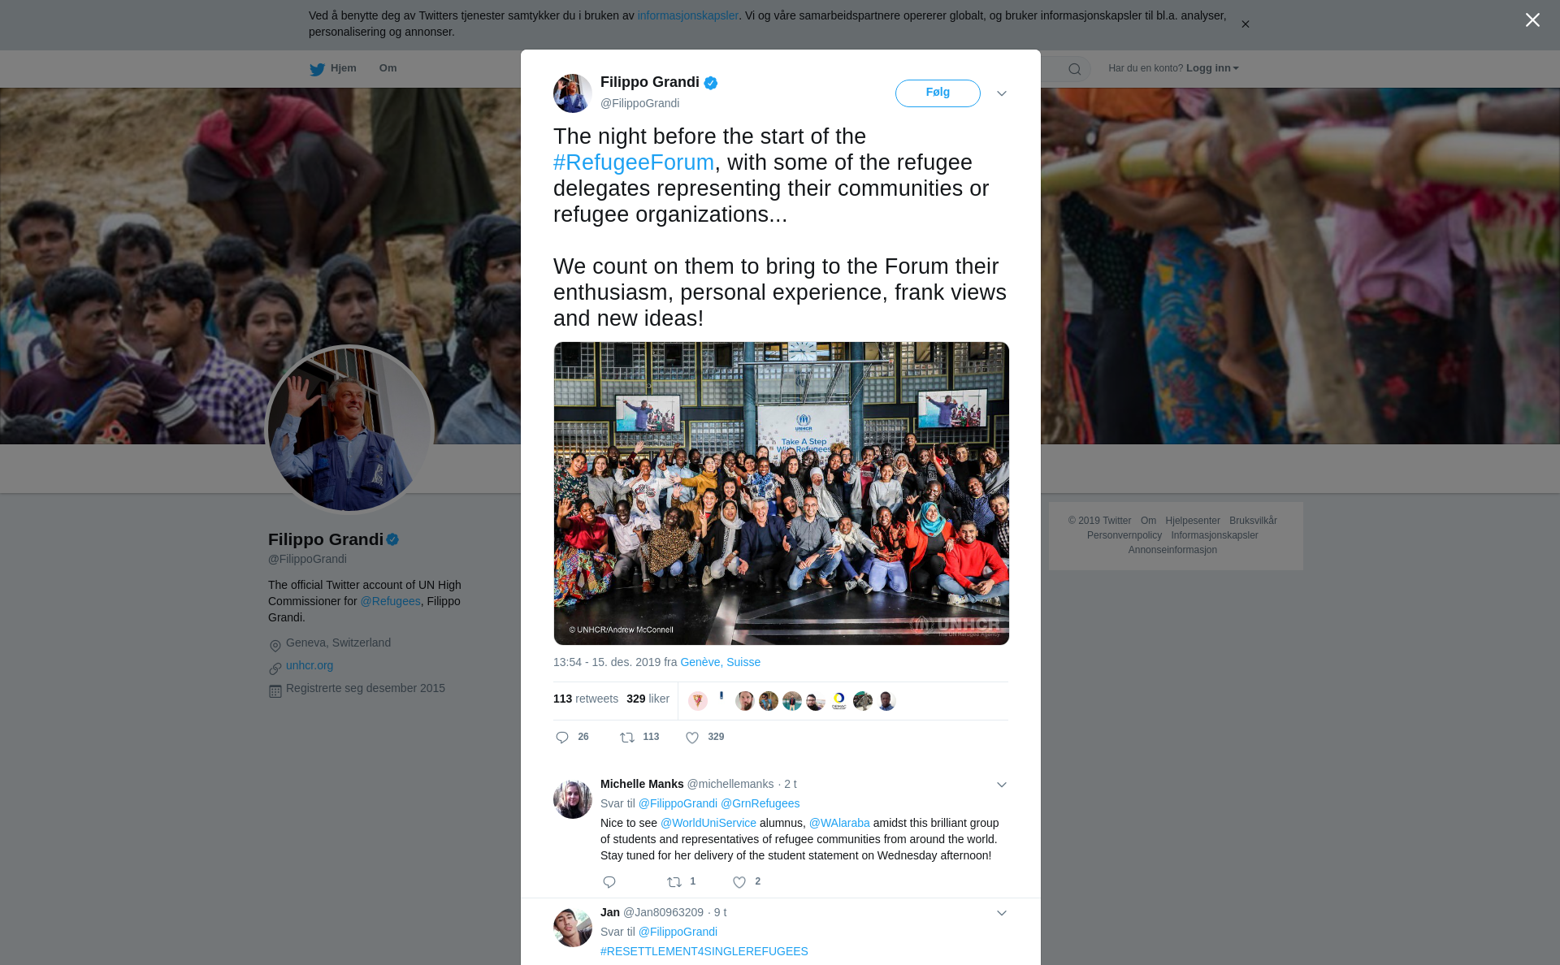Open the Om menu item
This screenshot has width=1560, height=965.
pyautogui.click(x=388, y=68)
